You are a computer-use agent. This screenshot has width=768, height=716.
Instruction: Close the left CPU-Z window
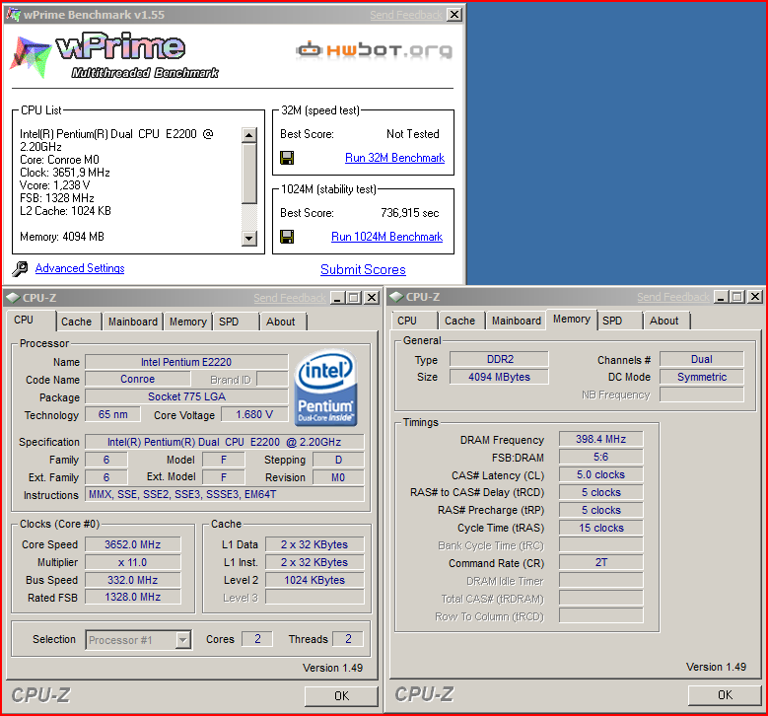pyautogui.click(x=372, y=298)
